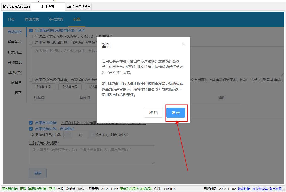Click 消息助手连接: 正常 status text
Screen dimensions: 286x192
pyautogui.click(x=42, y=189)
